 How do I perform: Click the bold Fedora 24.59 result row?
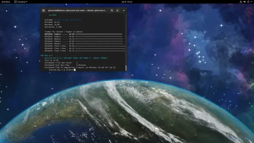click(83, 34)
